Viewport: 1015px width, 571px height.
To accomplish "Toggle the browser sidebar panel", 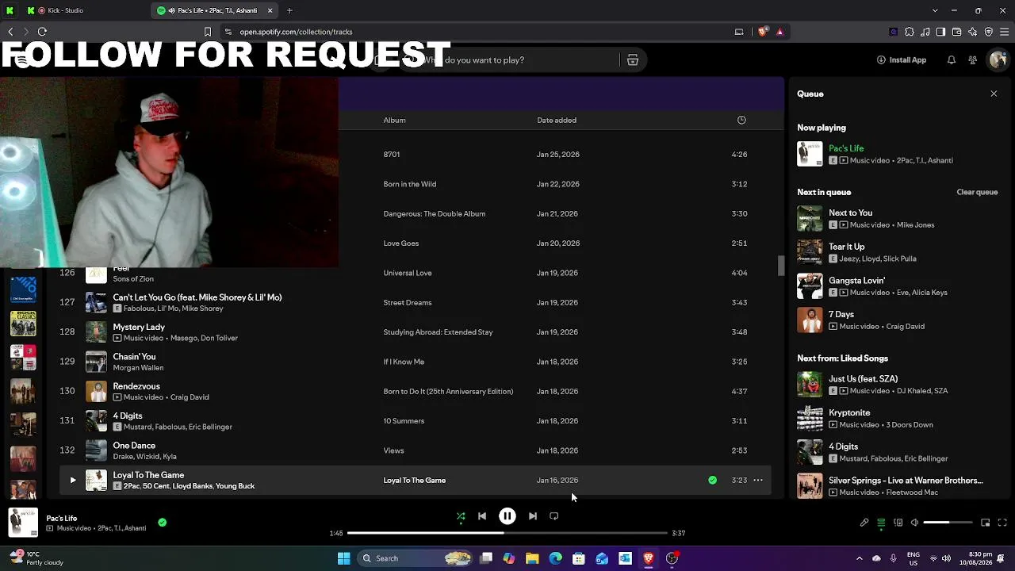I will click(940, 32).
